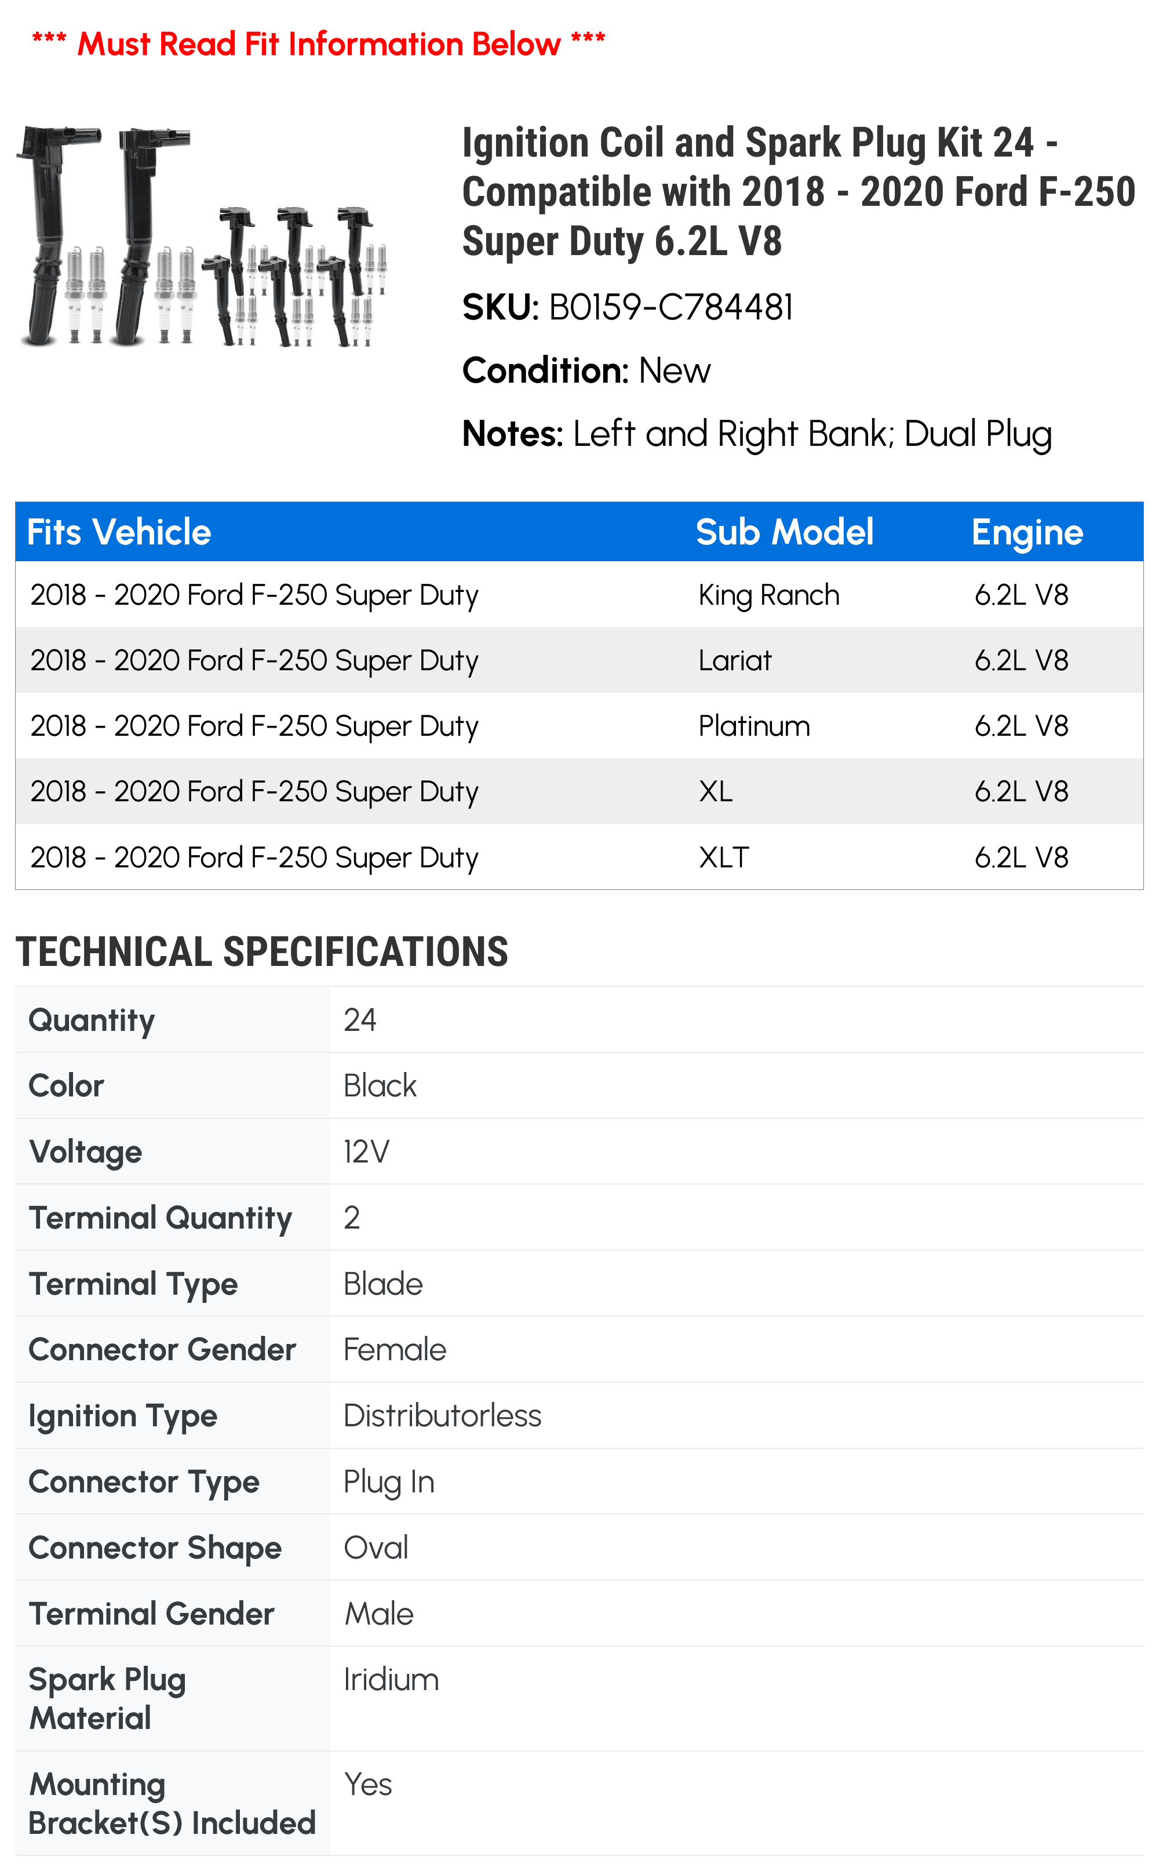Select the product title heading text

point(798,192)
